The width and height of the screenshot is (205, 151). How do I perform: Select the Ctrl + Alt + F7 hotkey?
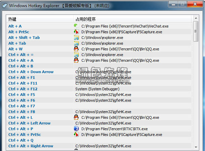point(22,106)
